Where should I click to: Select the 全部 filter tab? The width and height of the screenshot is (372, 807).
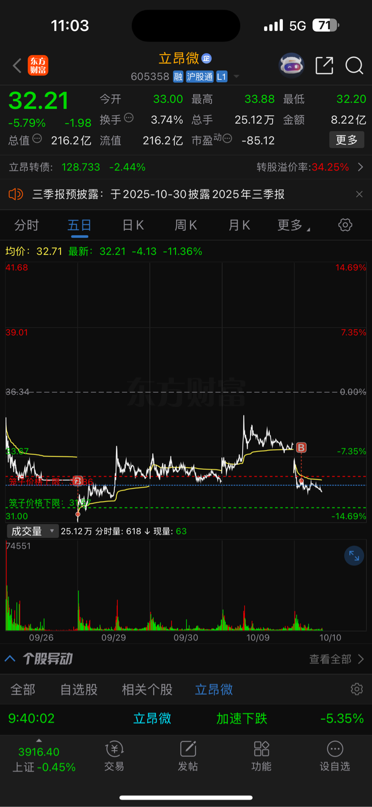23,690
